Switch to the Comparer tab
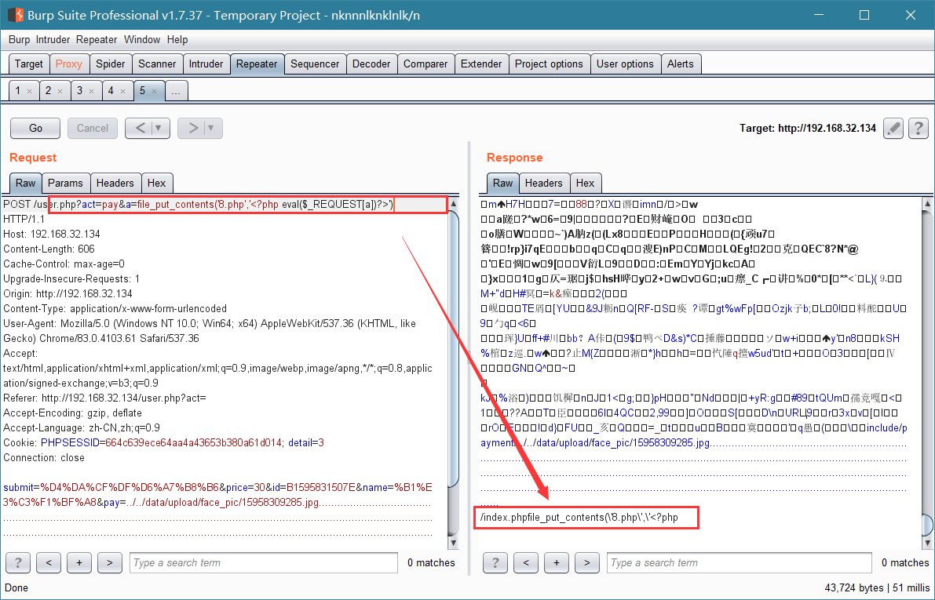The image size is (935, 600). 425,64
